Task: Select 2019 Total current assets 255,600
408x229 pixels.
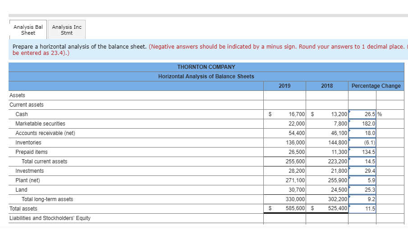Action: [x=295, y=162]
